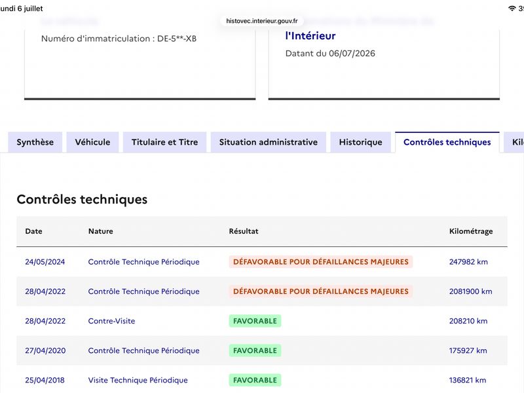This screenshot has width=524, height=393.
Task: Click the Contrôles techniques section heading
Action: point(82,200)
